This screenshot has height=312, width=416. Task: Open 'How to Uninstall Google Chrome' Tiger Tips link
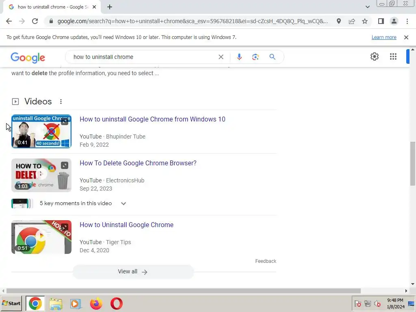[127, 225]
